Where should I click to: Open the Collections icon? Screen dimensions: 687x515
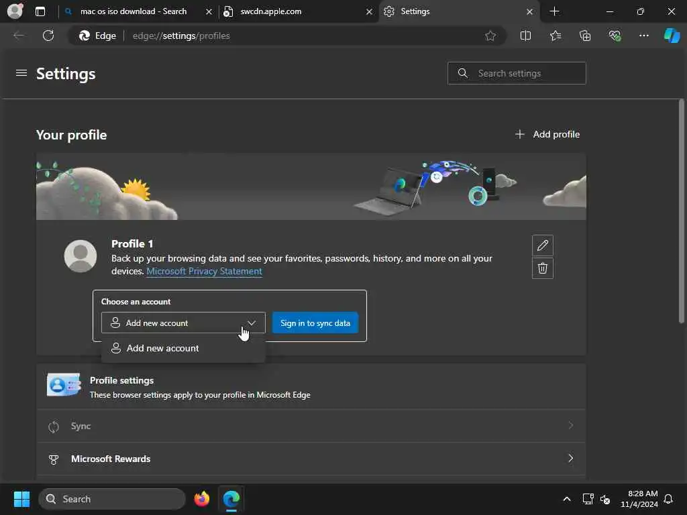pyautogui.click(x=585, y=36)
